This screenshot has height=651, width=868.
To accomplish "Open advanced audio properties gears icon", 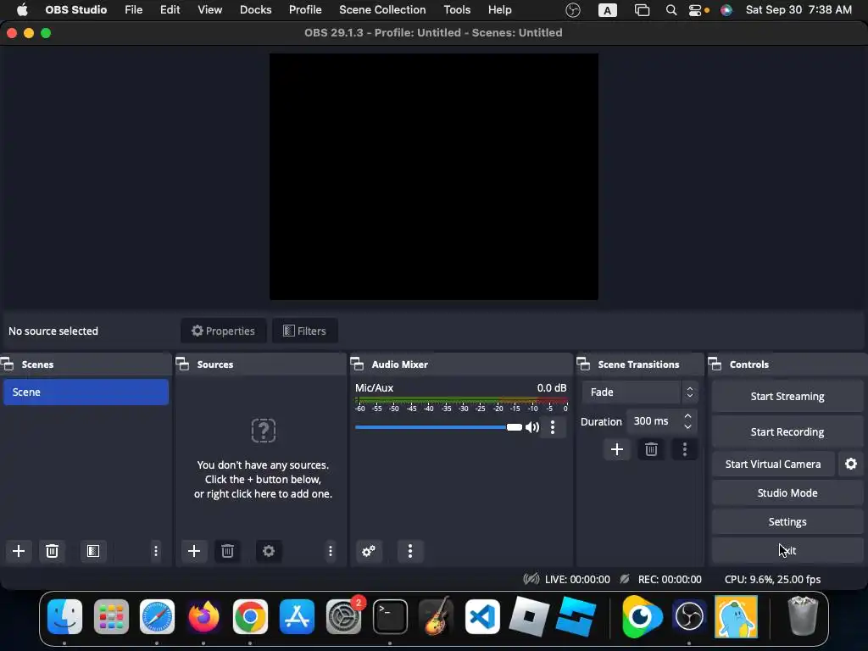I will click(x=369, y=551).
